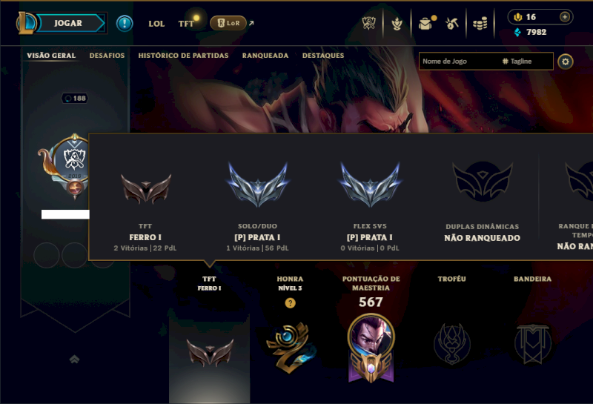Open the profile settings gear icon
Screen dimensions: 593x404
point(566,62)
